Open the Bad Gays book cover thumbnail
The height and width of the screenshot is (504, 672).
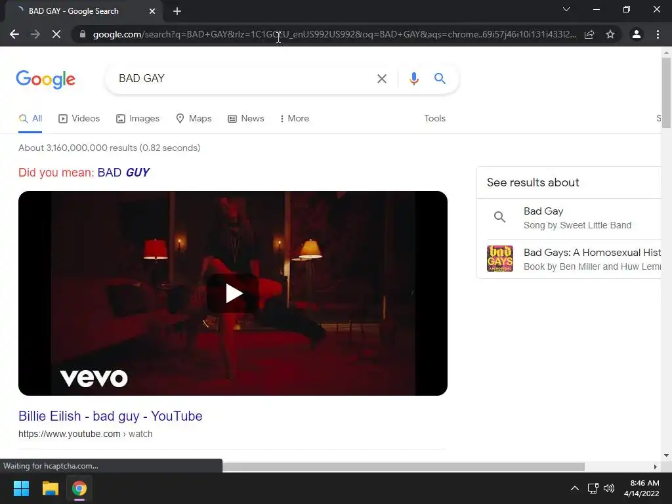(x=499, y=259)
